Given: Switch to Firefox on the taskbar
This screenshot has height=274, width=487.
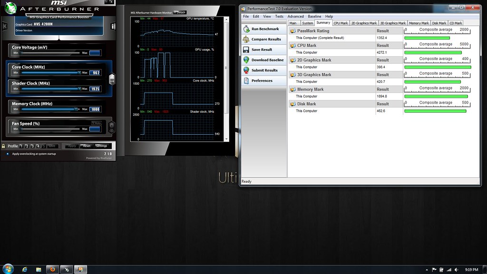Looking at the screenshot, I should click(52, 269).
